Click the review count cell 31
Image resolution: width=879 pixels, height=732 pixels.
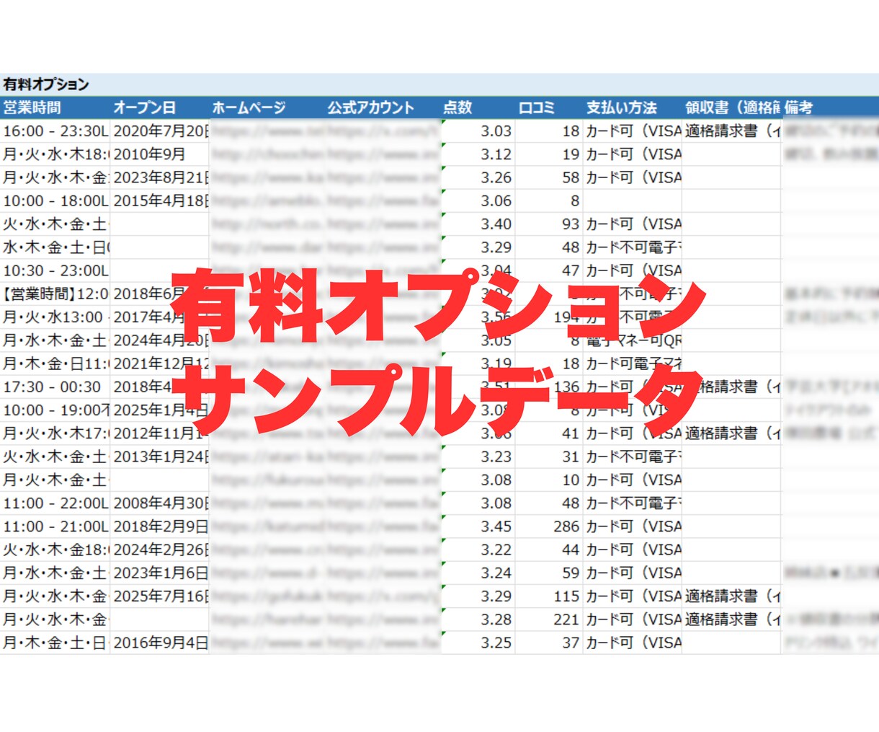coord(549,457)
